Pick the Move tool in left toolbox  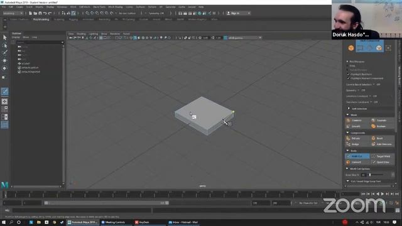[x=4, y=61]
